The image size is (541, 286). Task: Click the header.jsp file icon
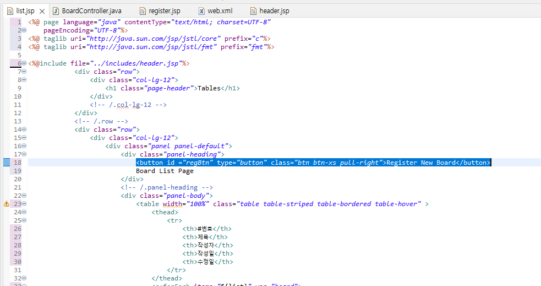coord(253,12)
